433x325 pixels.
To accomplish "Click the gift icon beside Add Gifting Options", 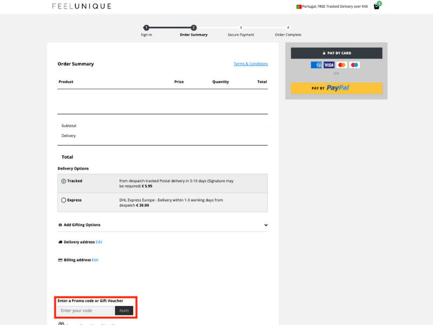I will pos(60,225).
